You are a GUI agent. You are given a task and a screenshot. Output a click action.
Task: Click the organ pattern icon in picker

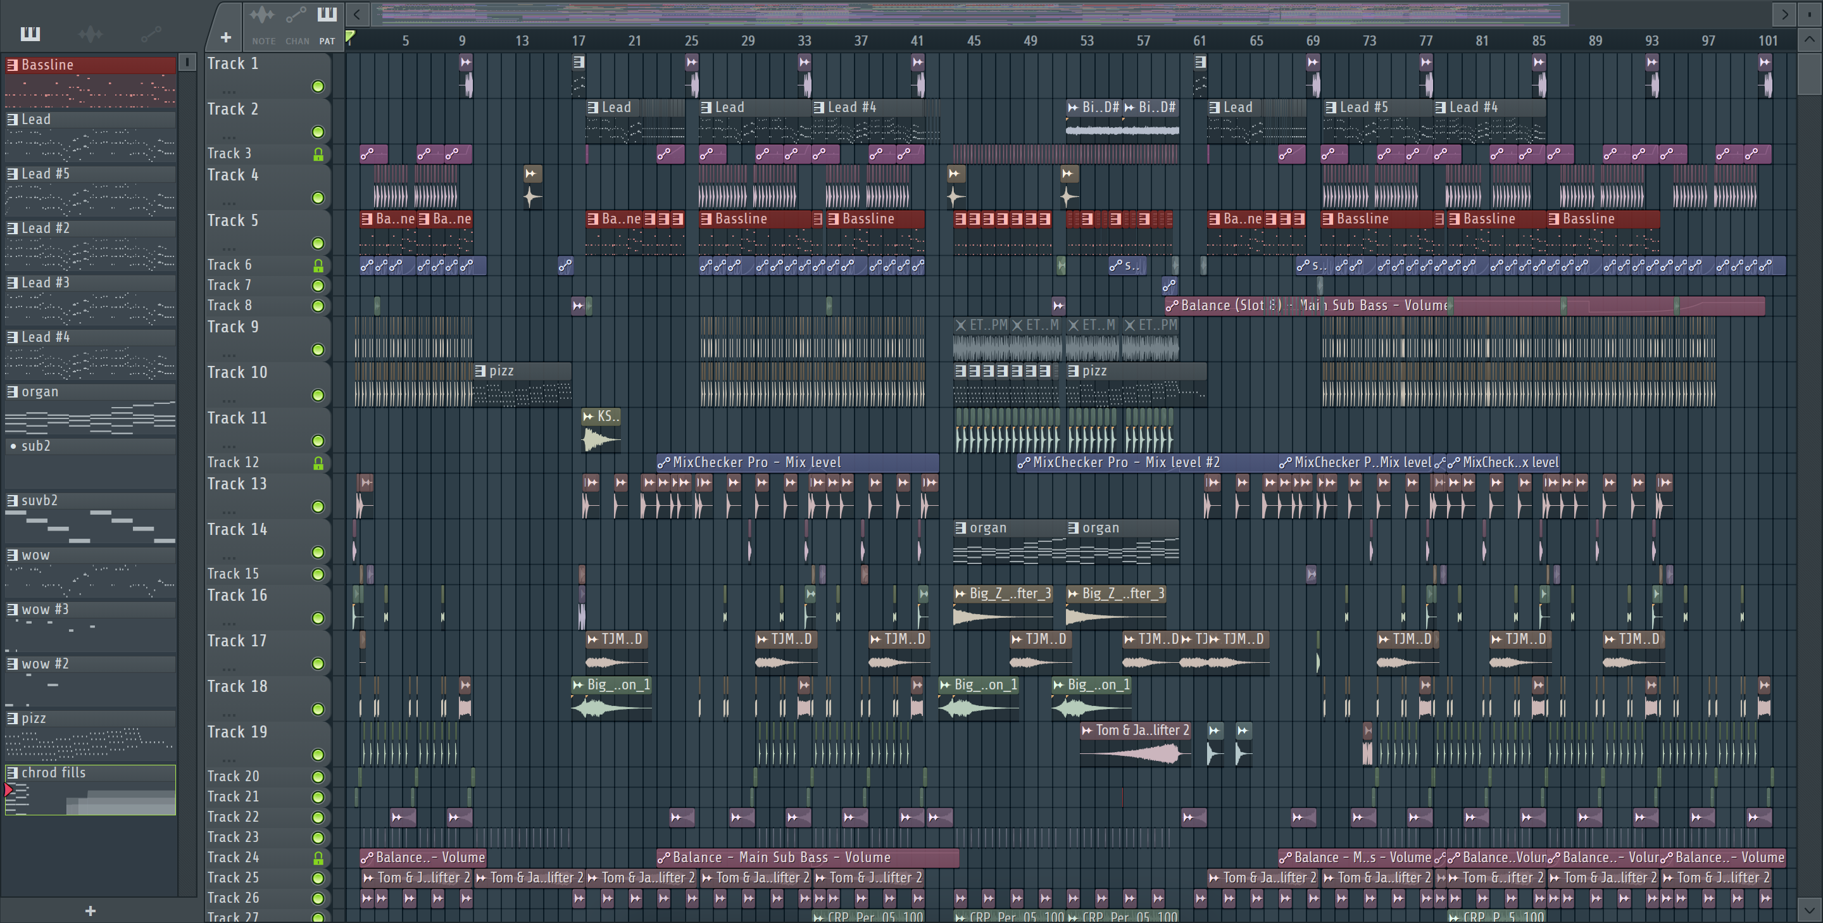click(x=12, y=392)
